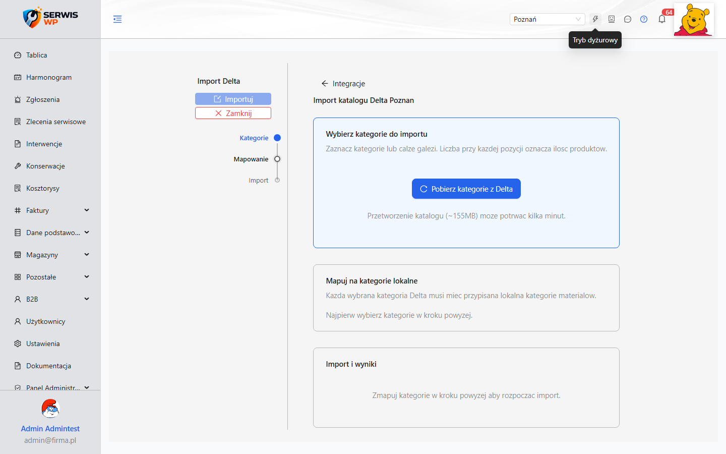Click the Import Delta panel title
Viewport: 726px width, 454px height.
coord(219,81)
